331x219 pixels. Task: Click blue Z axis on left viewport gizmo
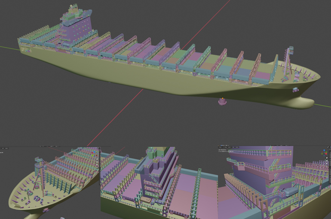pos(95,152)
